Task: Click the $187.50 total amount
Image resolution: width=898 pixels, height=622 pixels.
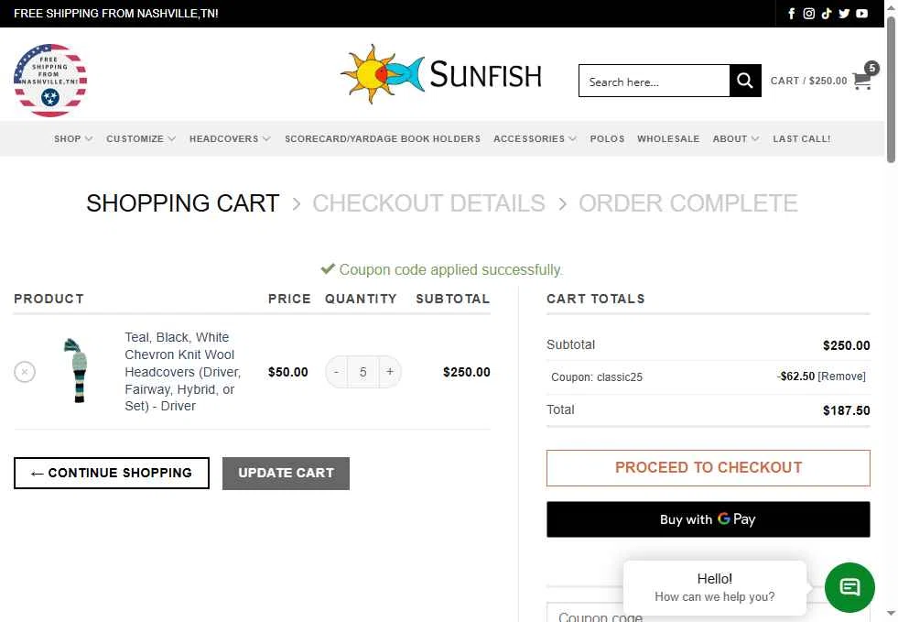Action: 846,410
